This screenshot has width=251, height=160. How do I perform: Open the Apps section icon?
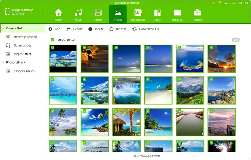(x=158, y=13)
